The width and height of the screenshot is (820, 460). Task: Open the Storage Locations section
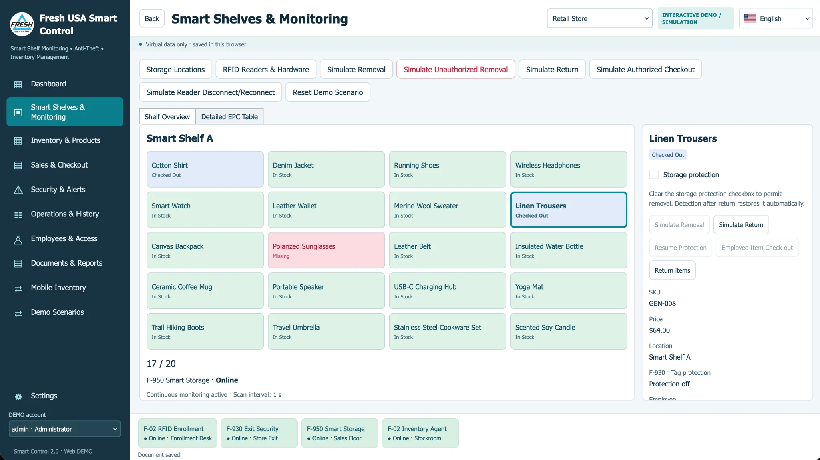(175, 69)
